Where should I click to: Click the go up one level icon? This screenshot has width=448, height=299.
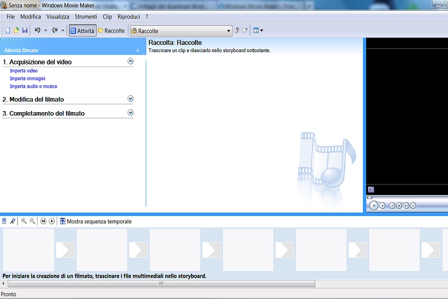237,30
